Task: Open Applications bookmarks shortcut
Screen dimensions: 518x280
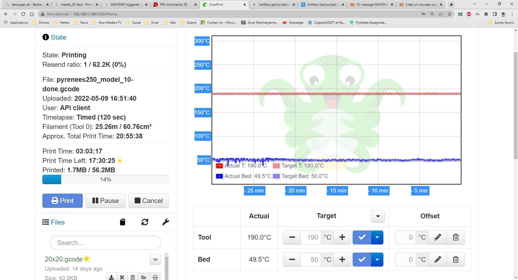Action: [16, 23]
